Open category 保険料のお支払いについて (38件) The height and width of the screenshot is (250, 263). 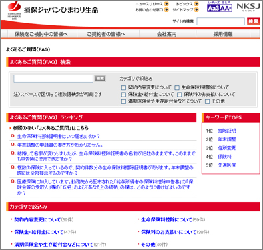coord(169,232)
